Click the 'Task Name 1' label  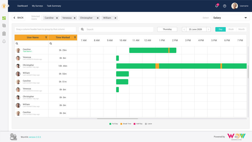tap(27, 52)
